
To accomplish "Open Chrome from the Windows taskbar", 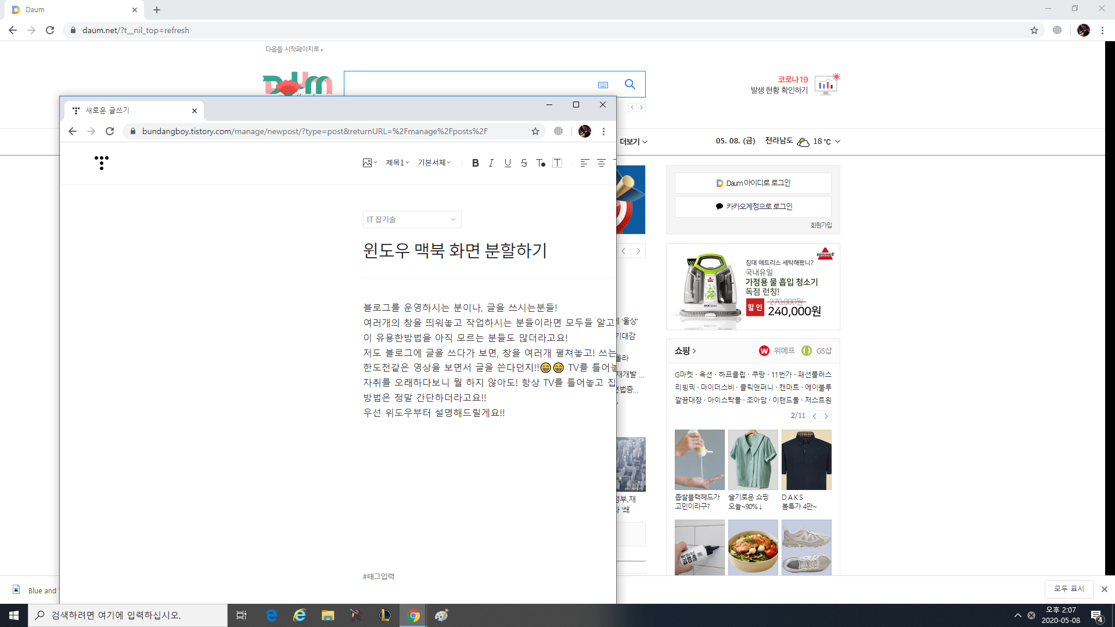I will (413, 615).
